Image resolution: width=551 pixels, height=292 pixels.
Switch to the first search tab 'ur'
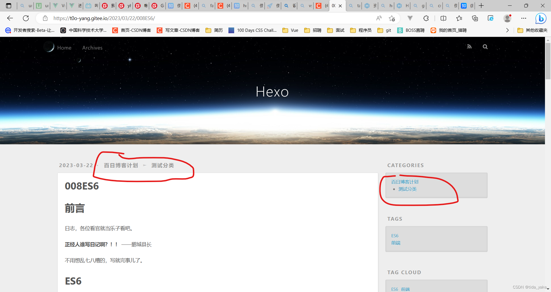[26, 6]
